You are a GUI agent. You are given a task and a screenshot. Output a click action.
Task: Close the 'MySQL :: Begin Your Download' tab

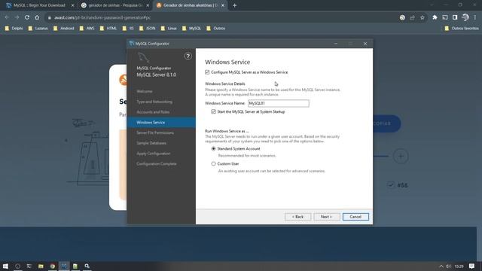click(x=72, y=5)
